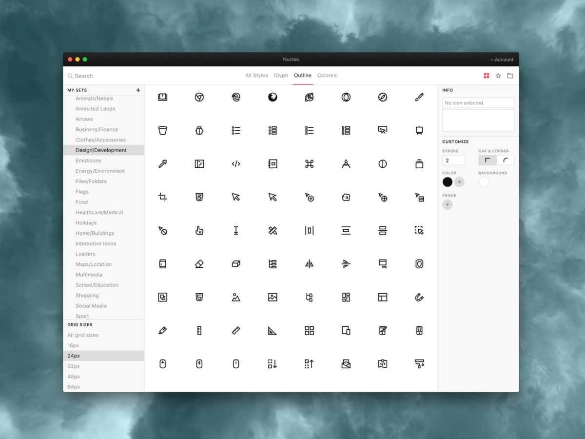Add a new set with the plus button
Screen dimensions: 585x439
point(138,90)
